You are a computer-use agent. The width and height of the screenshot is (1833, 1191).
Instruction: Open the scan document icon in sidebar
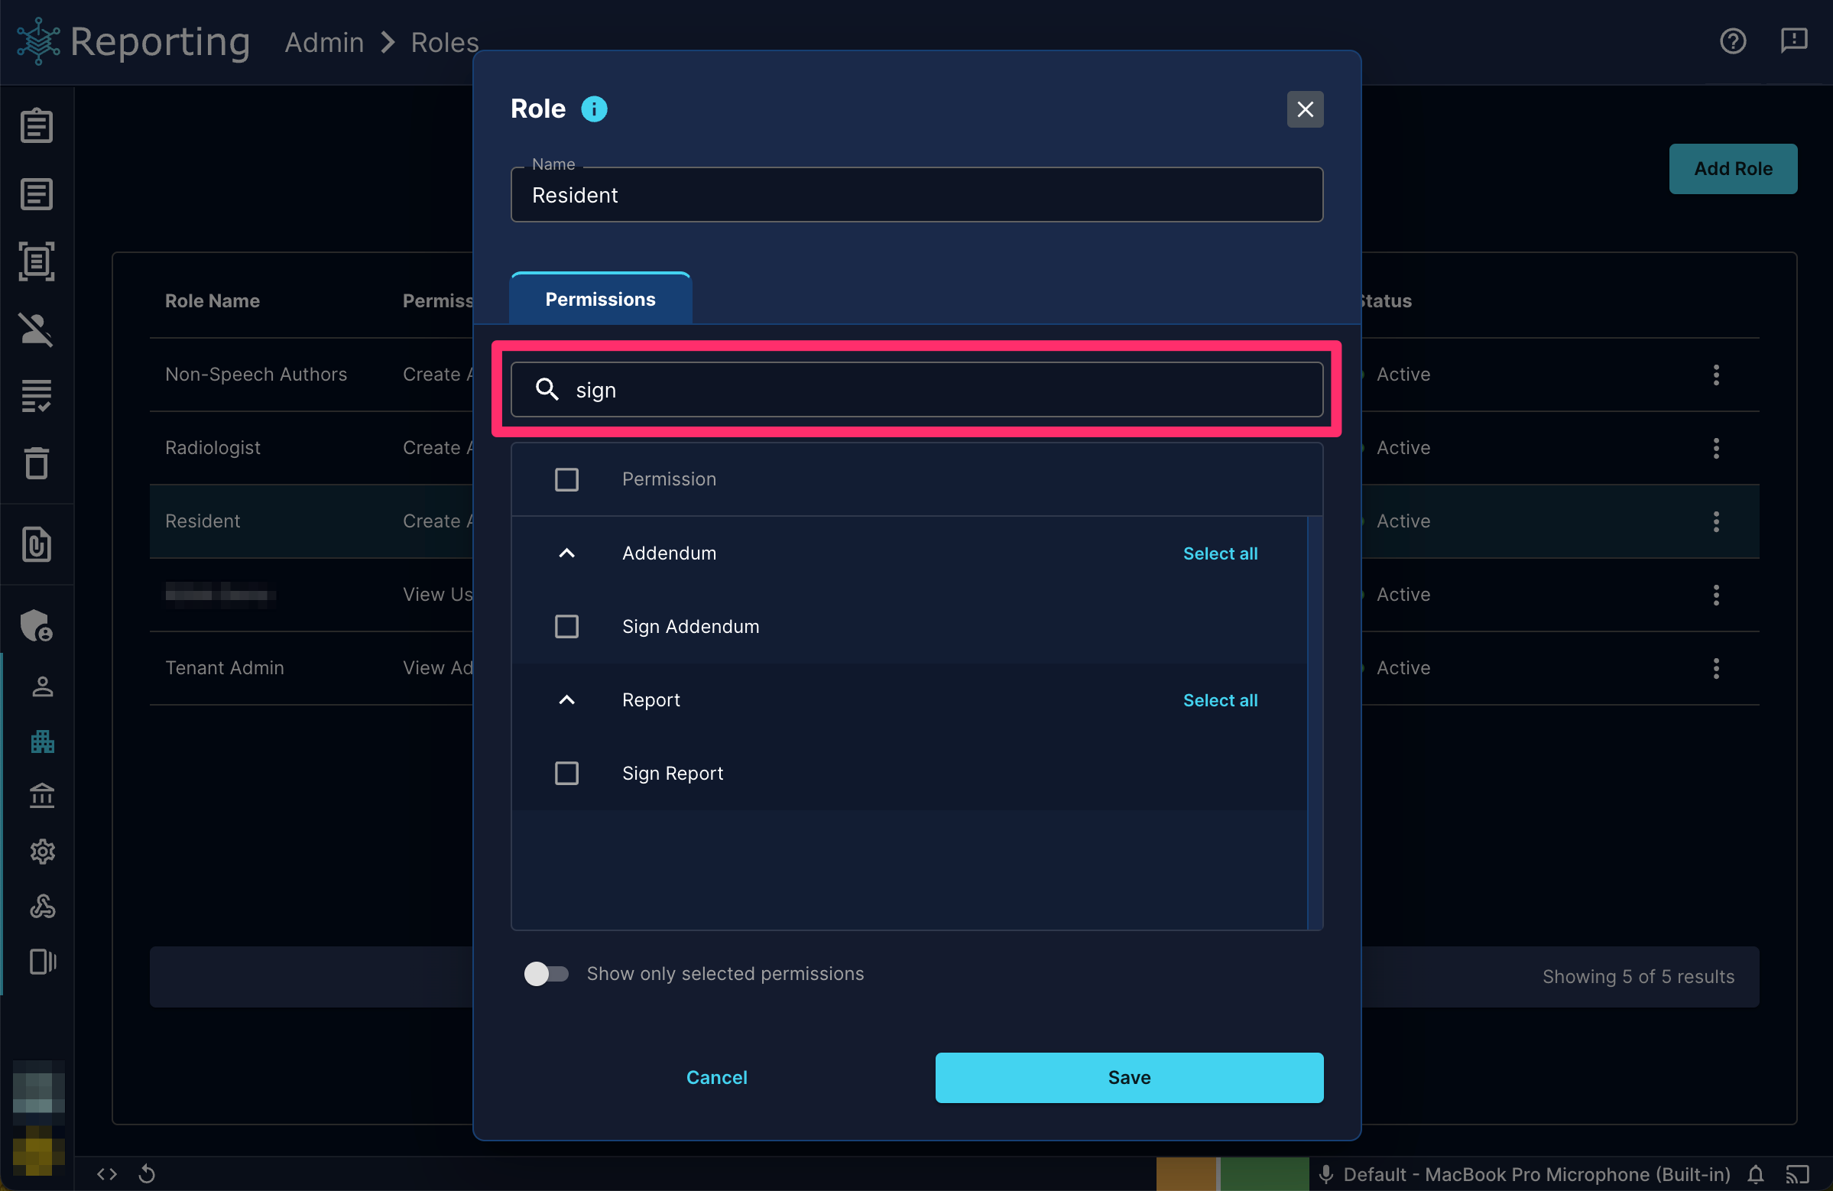(36, 261)
